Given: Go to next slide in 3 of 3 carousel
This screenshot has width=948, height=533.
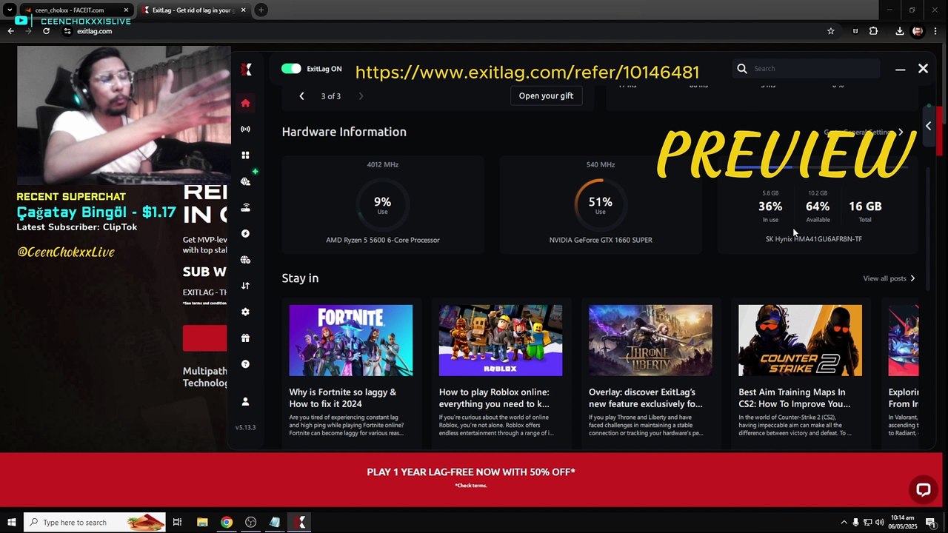Looking at the screenshot, I should (x=361, y=96).
